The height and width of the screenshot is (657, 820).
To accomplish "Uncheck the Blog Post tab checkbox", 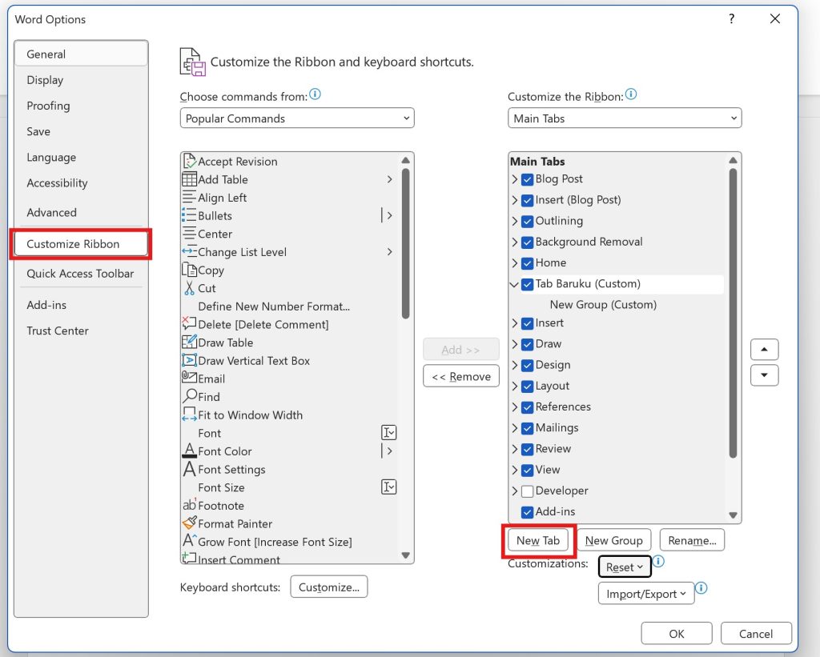I will [x=528, y=179].
